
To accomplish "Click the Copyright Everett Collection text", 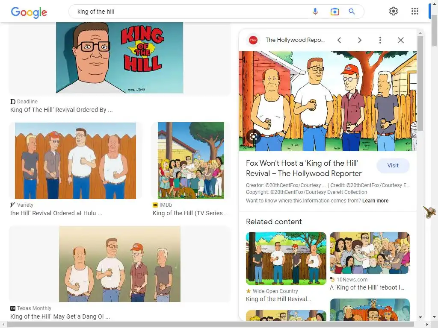I will coord(306,192).
